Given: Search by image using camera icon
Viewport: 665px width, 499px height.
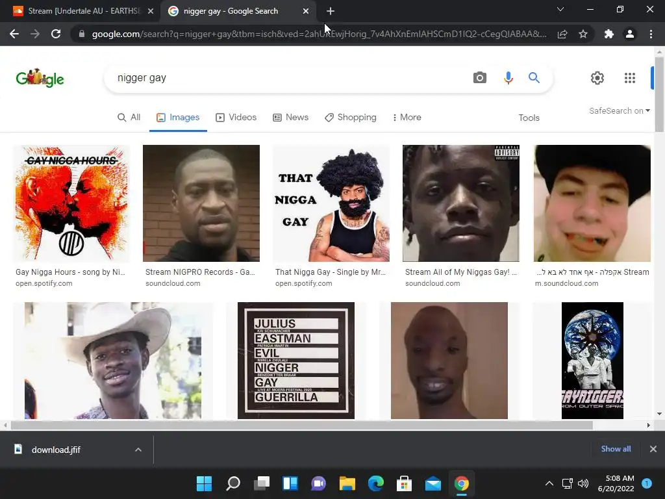Looking at the screenshot, I should pyautogui.click(x=480, y=78).
